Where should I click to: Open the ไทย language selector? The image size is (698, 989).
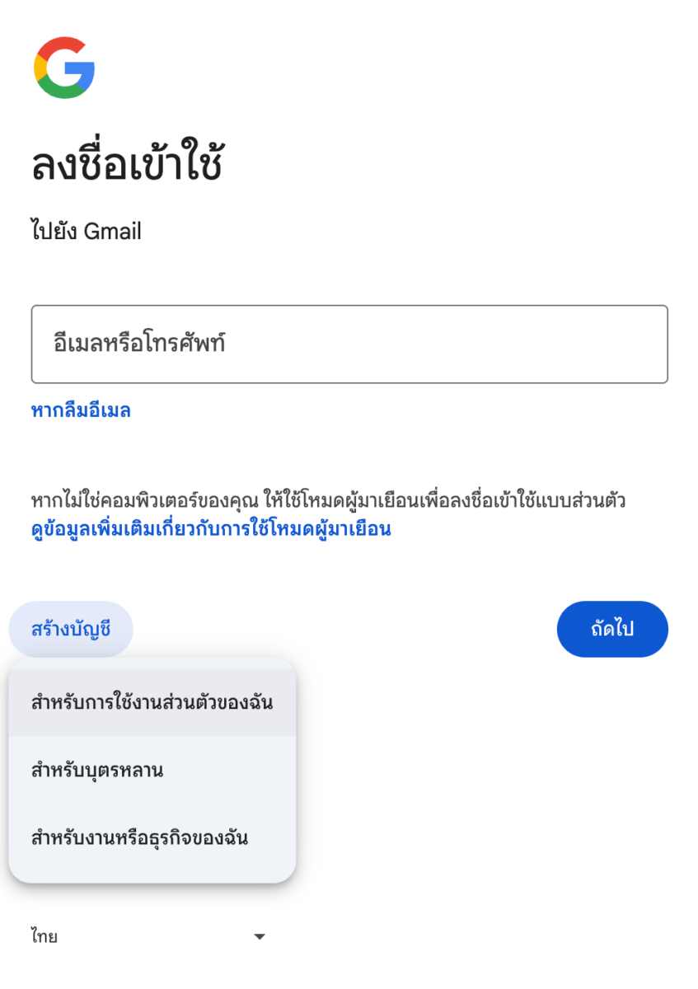[148, 937]
